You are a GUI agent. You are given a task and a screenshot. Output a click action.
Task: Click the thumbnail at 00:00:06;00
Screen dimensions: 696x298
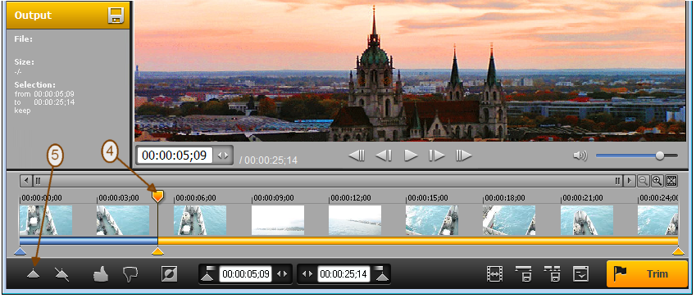(200, 220)
